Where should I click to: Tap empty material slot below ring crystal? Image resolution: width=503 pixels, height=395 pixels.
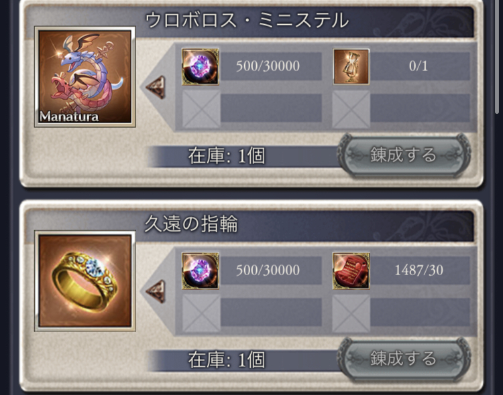pos(201,313)
